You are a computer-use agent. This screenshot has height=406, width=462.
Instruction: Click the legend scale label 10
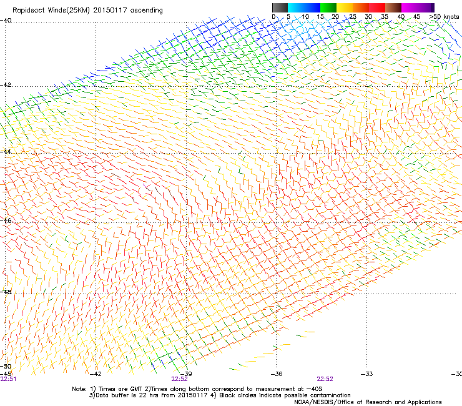coord(305,17)
